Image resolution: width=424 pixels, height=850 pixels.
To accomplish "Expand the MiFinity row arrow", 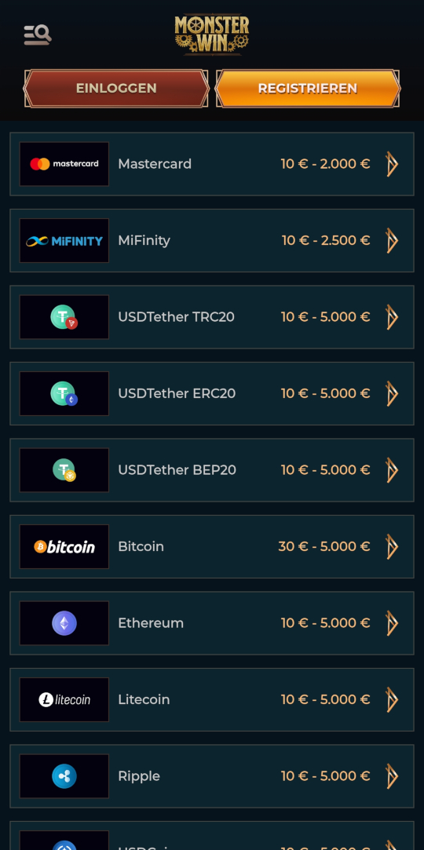I will coord(392,240).
